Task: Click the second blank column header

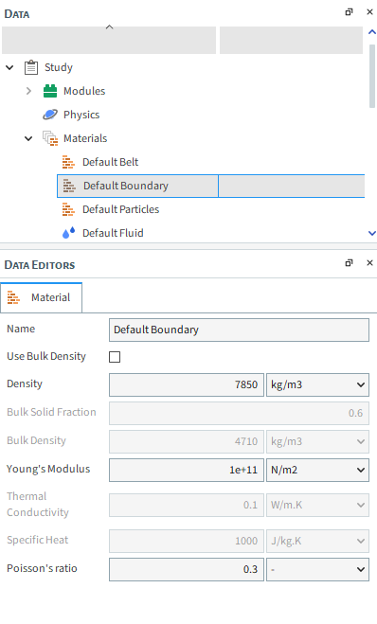Action: (x=291, y=40)
